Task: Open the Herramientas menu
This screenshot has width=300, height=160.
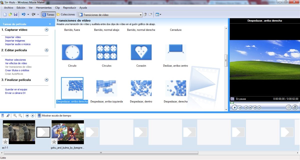Action: (44, 8)
